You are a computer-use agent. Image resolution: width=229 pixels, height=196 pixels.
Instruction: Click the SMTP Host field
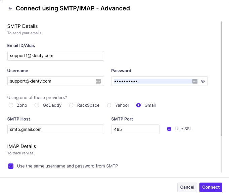[55, 130]
